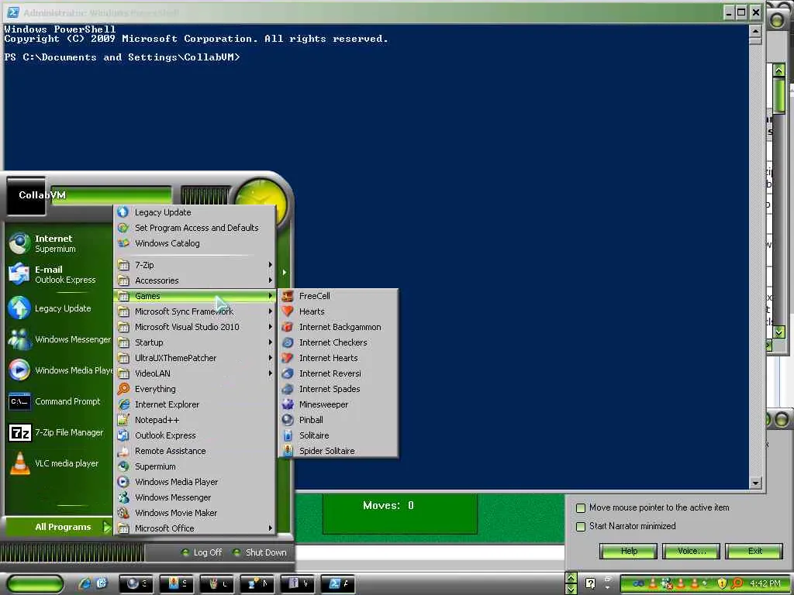Click the CollabVM user name
794x595 pixels.
pyautogui.click(x=42, y=195)
